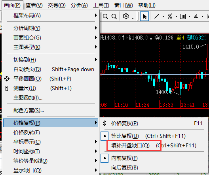This screenshot has width=209, height=175.
Task: Choose 平移画面(O) menu entry
Action: coord(51,79)
